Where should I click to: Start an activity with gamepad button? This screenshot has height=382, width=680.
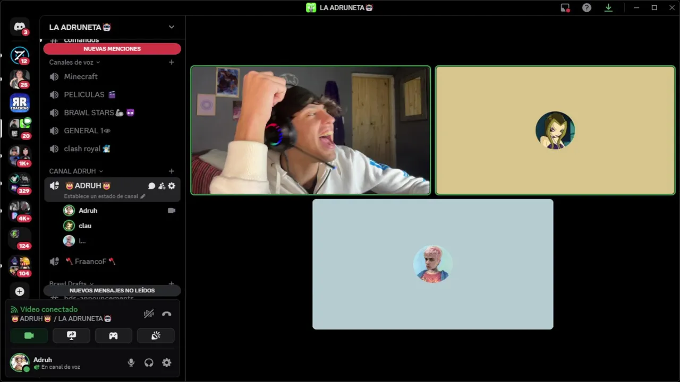(113, 335)
